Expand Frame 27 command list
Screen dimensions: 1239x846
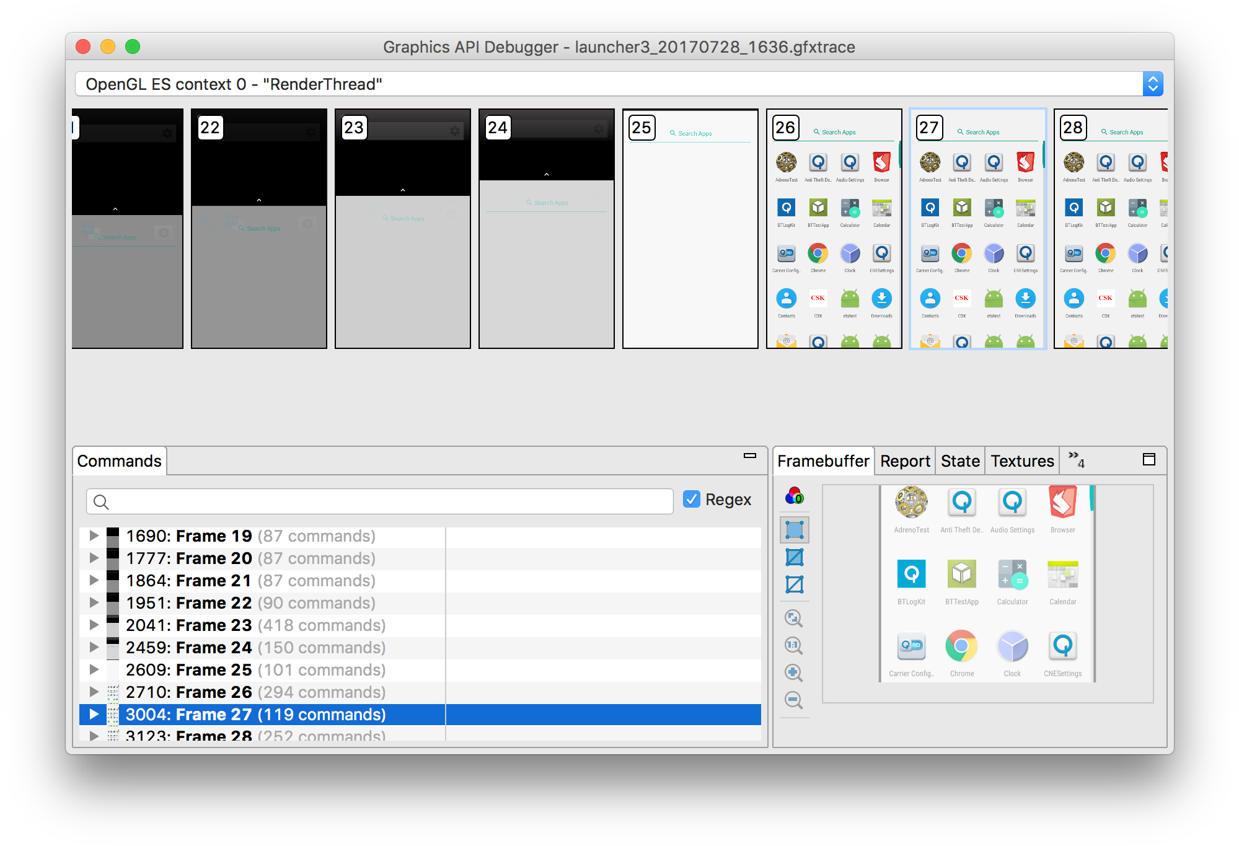[94, 714]
